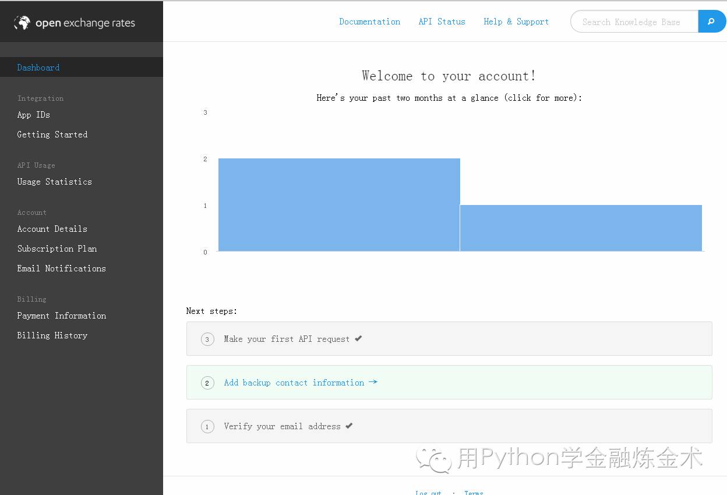727x495 pixels.
Task: Click the step 2 number circle
Action: click(x=207, y=383)
